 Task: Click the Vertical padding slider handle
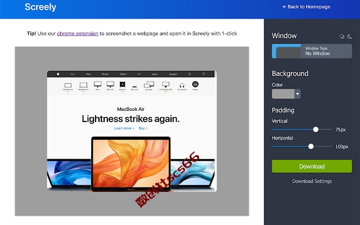pyautogui.click(x=316, y=129)
